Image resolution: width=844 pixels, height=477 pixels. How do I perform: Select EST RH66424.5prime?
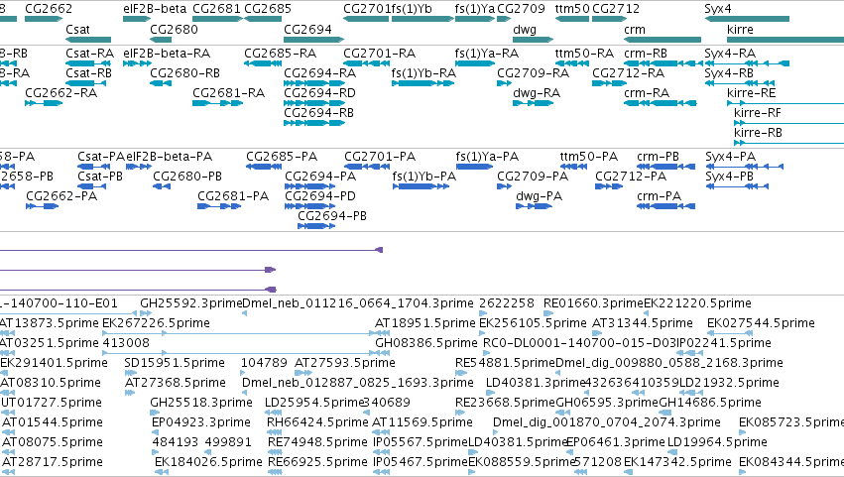[x=274, y=432]
